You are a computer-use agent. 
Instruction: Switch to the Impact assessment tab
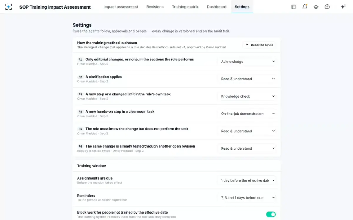pos(121,7)
